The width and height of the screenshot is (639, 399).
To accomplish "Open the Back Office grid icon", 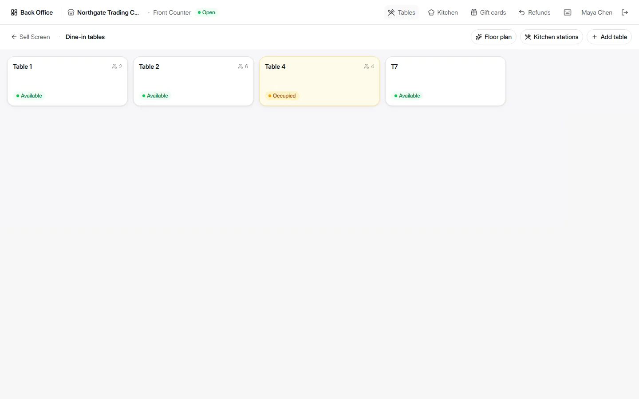I will 14,12.
